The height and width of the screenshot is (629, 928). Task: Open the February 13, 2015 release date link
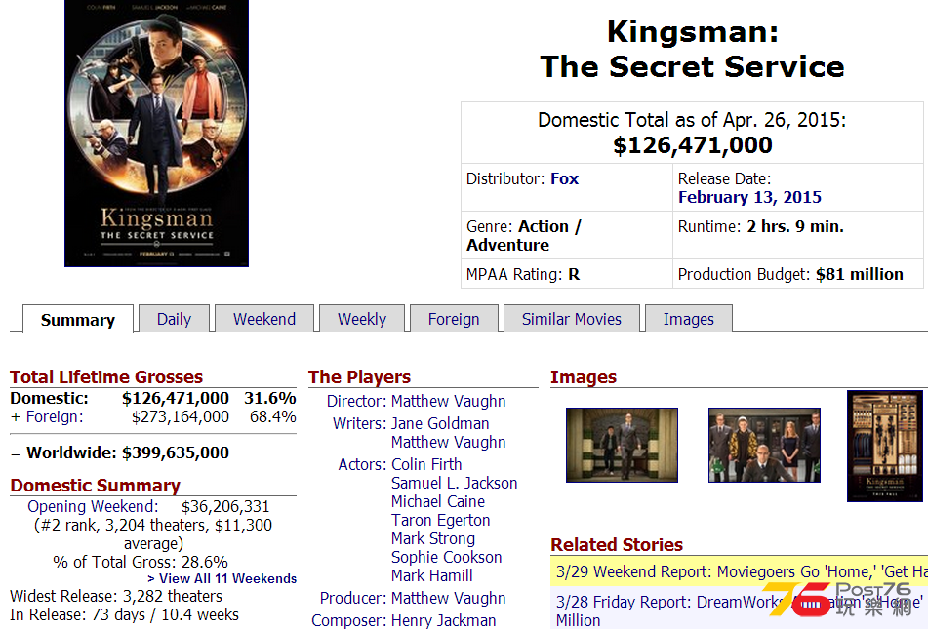749,197
